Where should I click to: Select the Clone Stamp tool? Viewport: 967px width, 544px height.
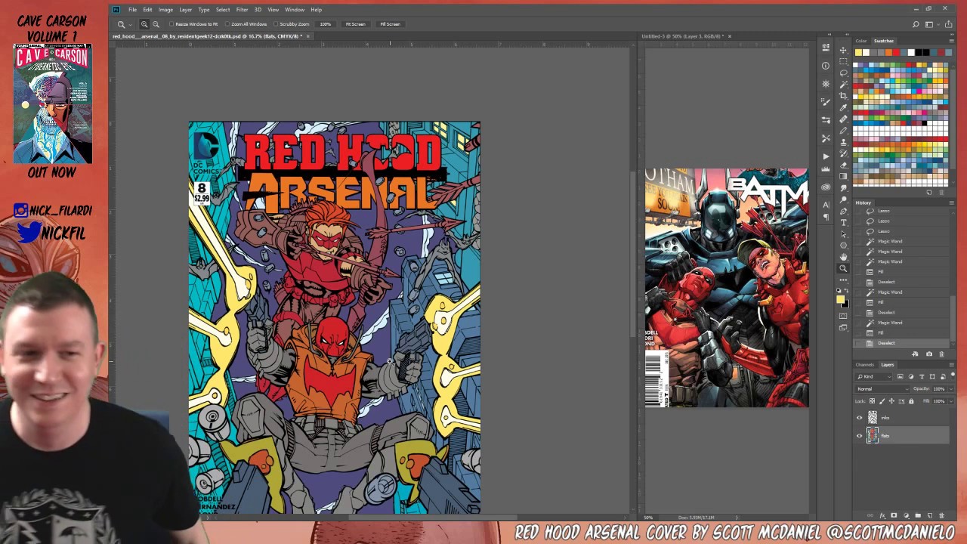pyautogui.click(x=843, y=141)
